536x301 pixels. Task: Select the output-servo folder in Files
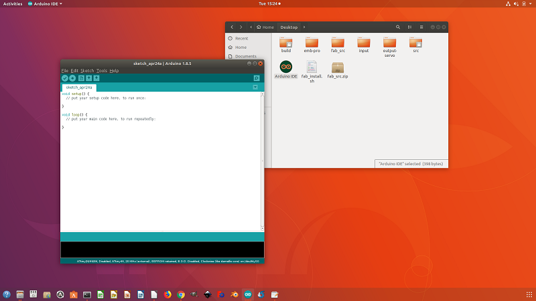(x=390, y=47)
